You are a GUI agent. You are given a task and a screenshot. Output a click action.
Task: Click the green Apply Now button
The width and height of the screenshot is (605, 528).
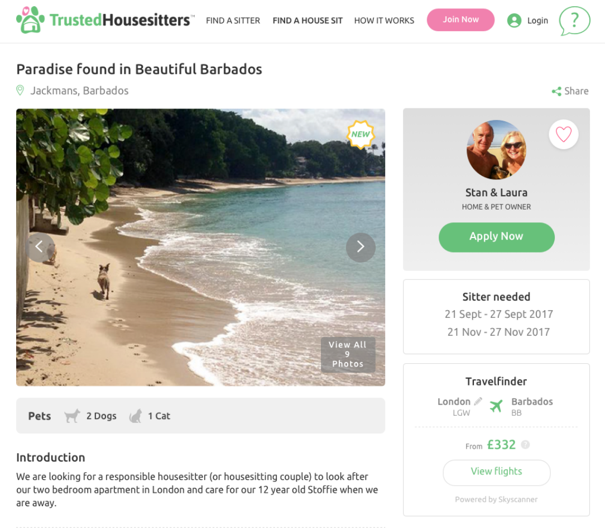pyautogui.click(x=496, y=237)
